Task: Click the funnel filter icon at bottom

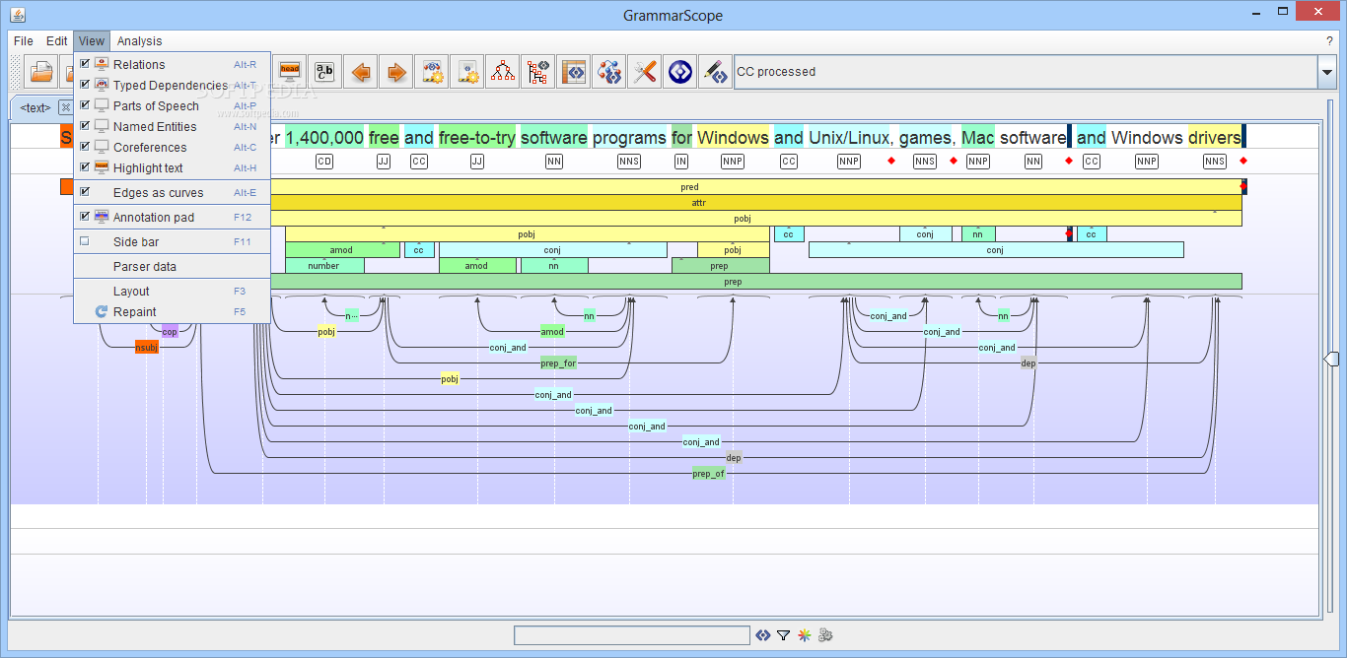Action: click(783, 635)
